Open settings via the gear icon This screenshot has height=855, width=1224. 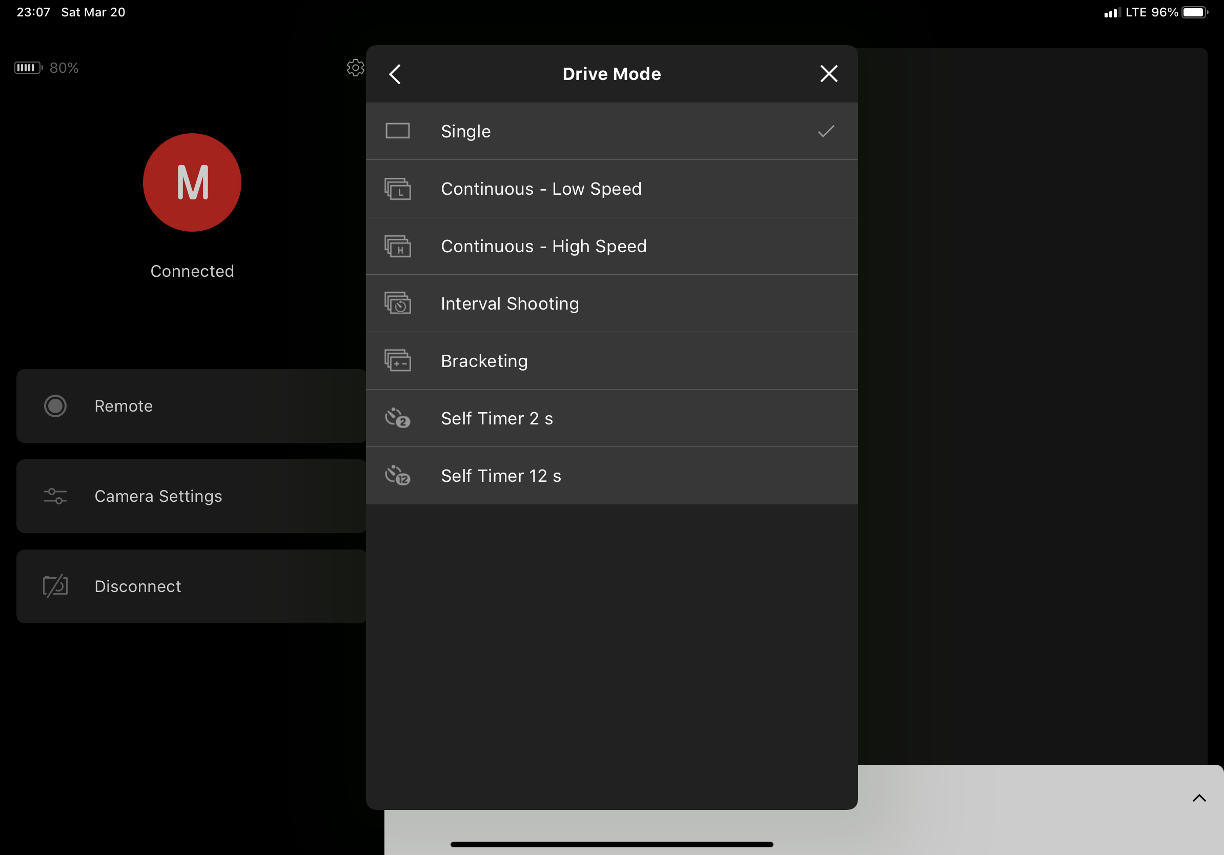pos(355,68)
